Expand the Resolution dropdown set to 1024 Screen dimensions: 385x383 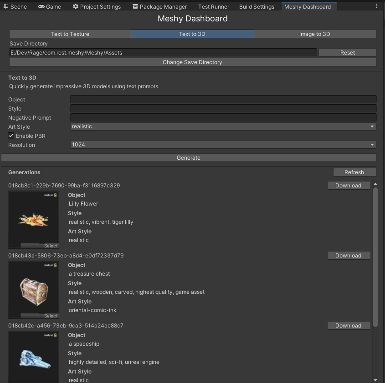[x=223, y=144]
